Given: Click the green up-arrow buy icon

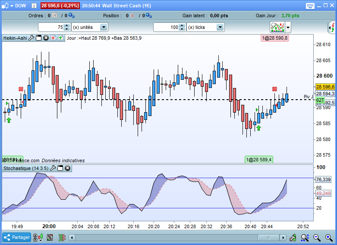Looking at the screenshot, I should click(60, 38).
